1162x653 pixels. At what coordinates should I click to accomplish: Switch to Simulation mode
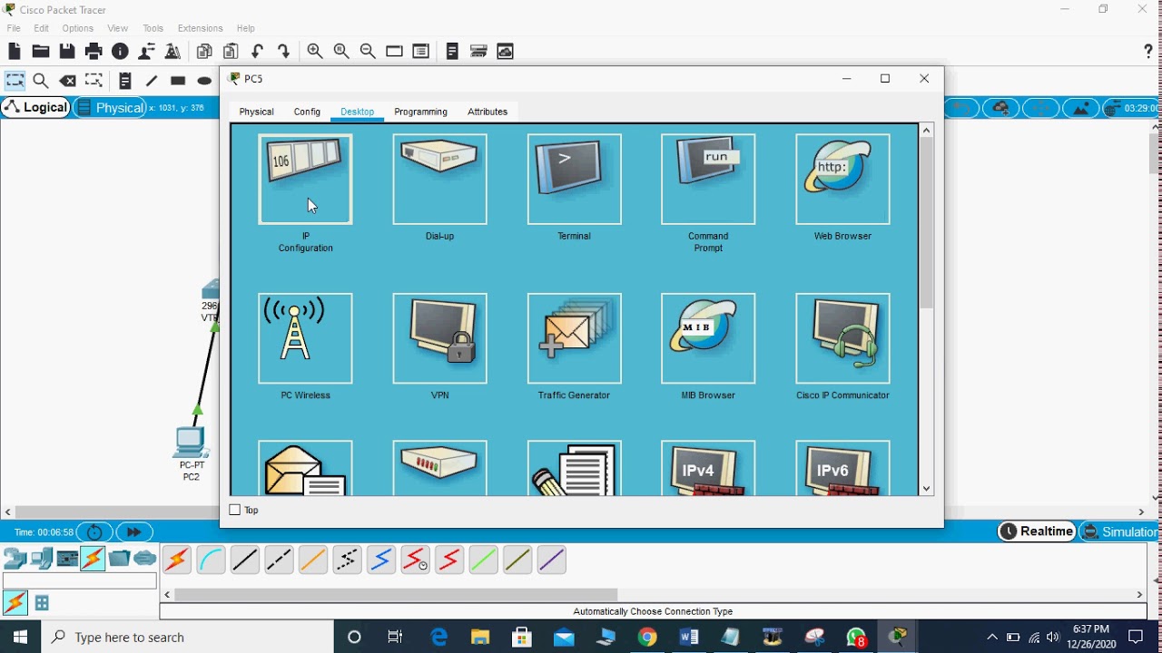(1120, 531)
